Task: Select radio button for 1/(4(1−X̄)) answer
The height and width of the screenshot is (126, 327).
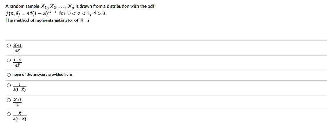Action: (x=9, y=85)
